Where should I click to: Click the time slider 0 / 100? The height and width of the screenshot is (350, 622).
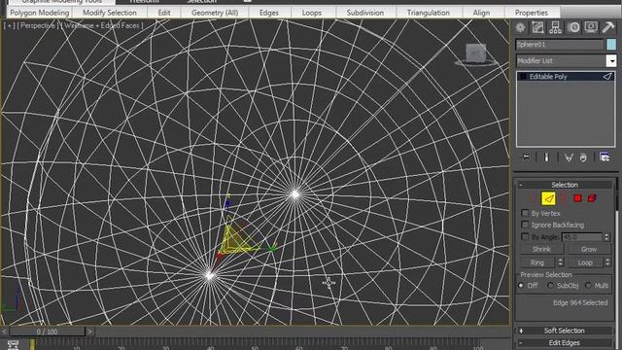47,332
